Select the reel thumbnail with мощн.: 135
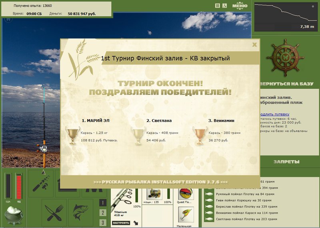Viewport: 320px width, 228px height. click(154, 194)
